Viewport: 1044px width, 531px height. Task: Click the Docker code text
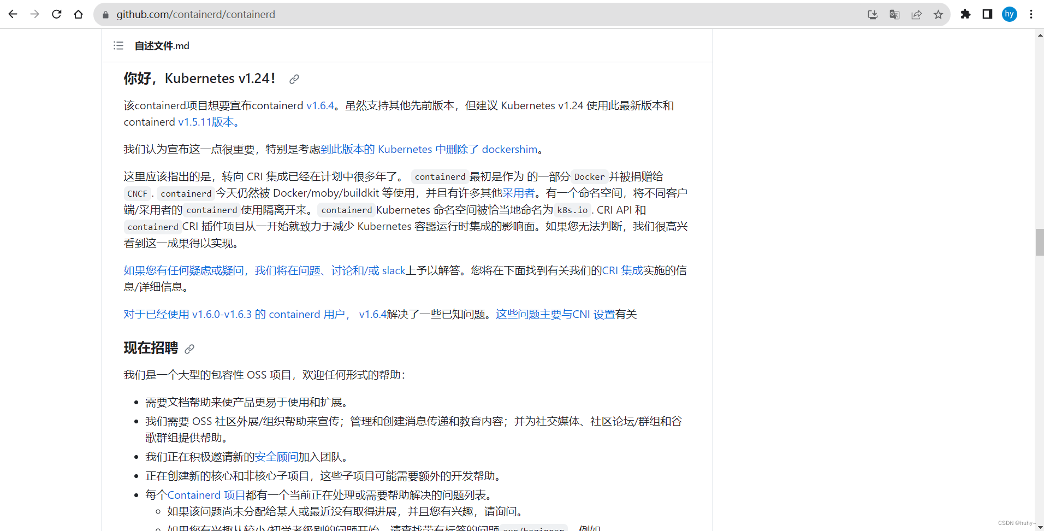pyautogui.click(x=589, y=176)
